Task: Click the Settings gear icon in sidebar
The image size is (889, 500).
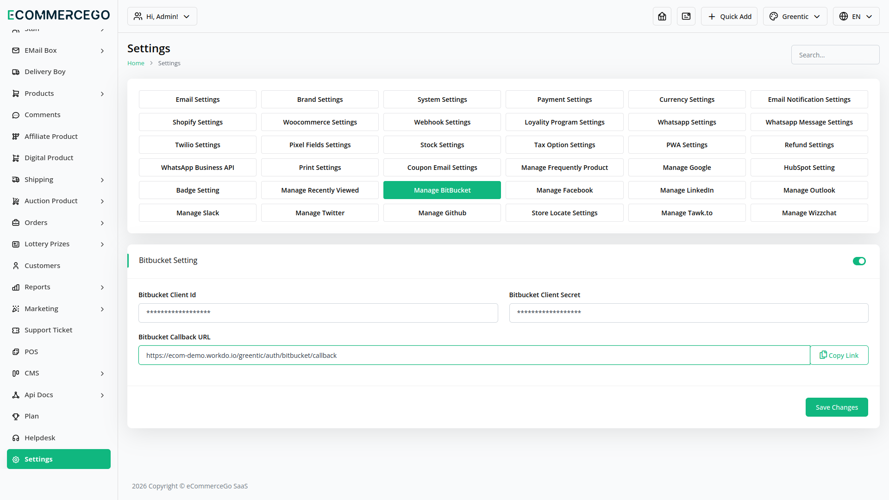Action: [16, 459]
